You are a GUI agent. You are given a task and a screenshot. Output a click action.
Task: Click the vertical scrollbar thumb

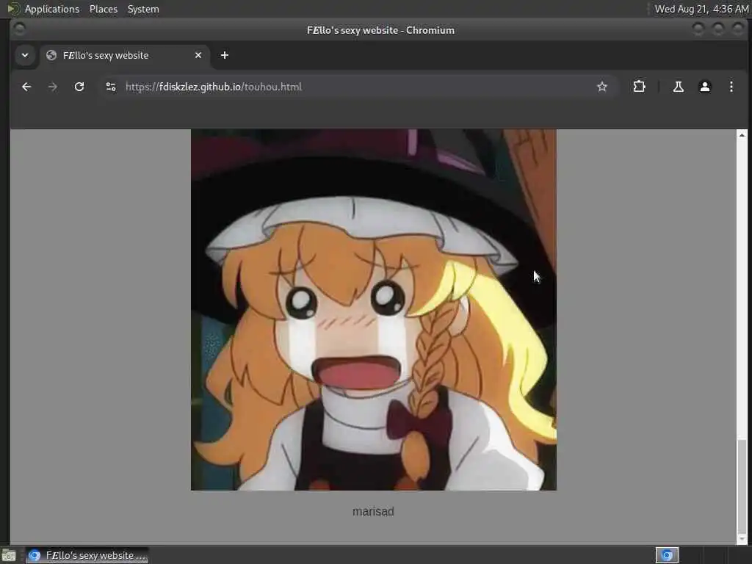pyautogui.click(x=742, y=486)
